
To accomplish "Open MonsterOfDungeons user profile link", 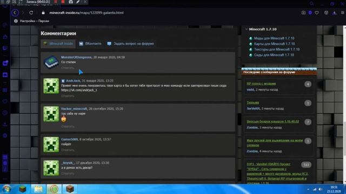I will coord(76,57).
